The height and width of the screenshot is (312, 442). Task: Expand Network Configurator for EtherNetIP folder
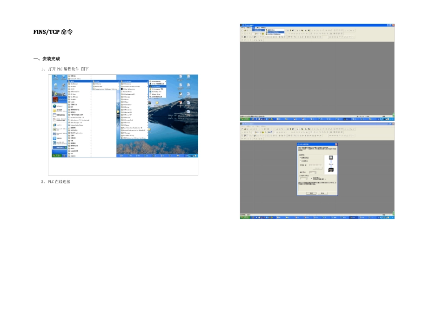click(135, 130)
